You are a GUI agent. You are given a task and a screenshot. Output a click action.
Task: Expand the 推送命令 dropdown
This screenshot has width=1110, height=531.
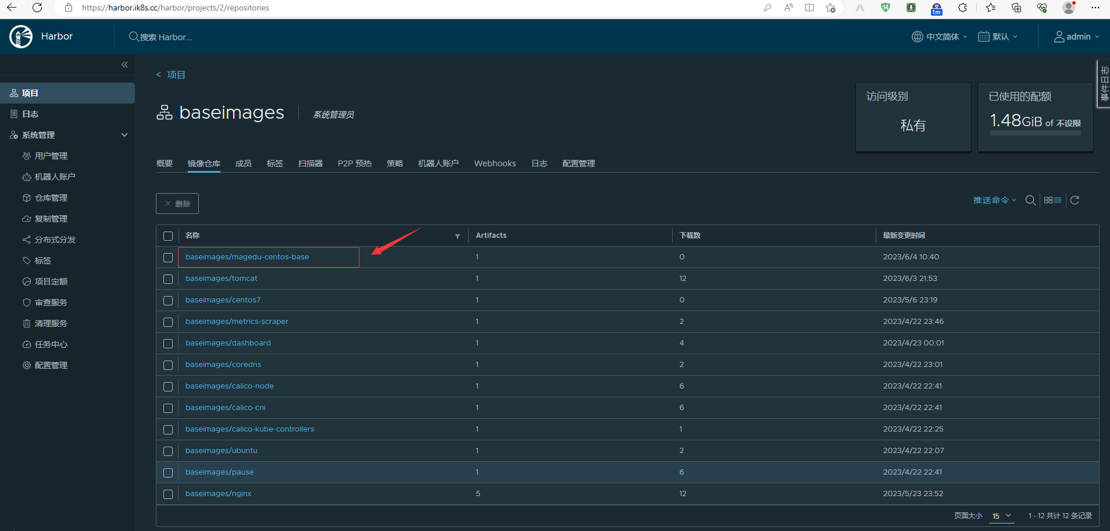(994, 200)
